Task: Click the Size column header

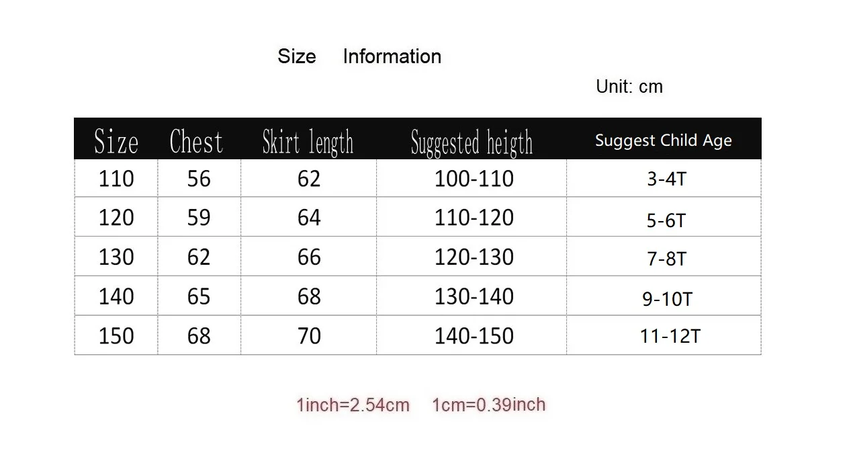Action: 116,142
